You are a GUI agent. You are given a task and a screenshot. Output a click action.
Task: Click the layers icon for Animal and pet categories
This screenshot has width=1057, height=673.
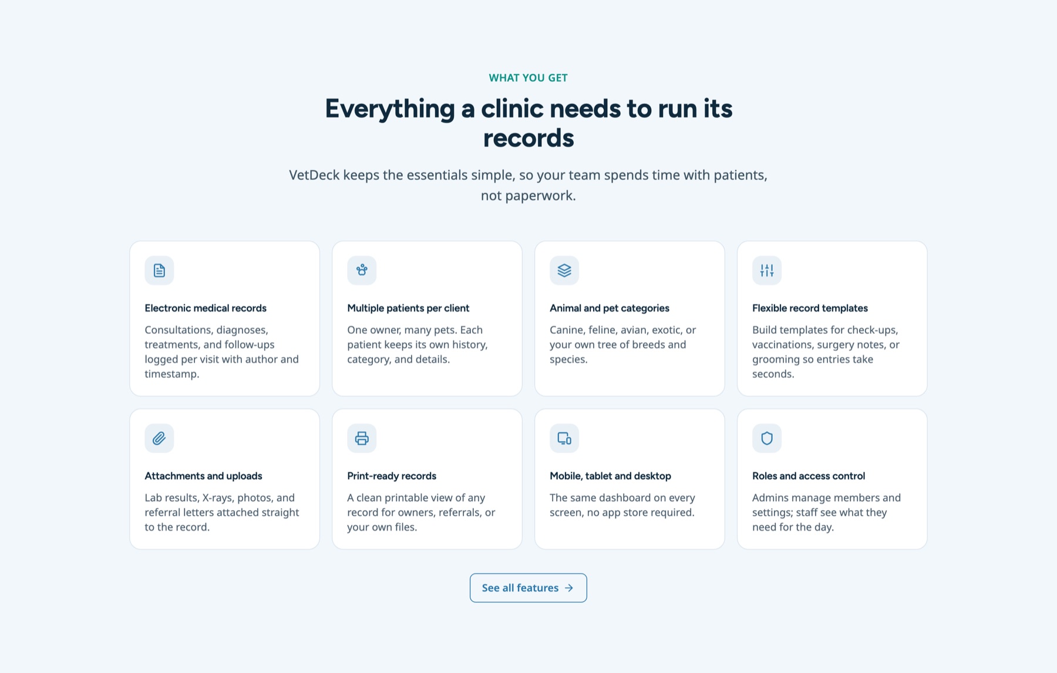(x=564, y=270)
